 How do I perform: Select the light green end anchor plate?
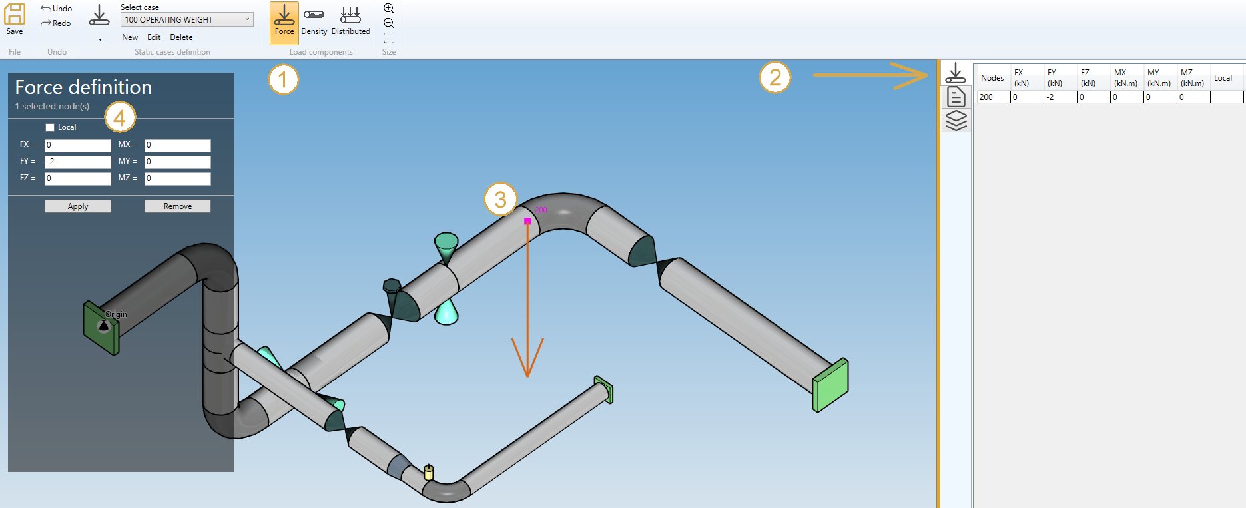pos(830,385)
